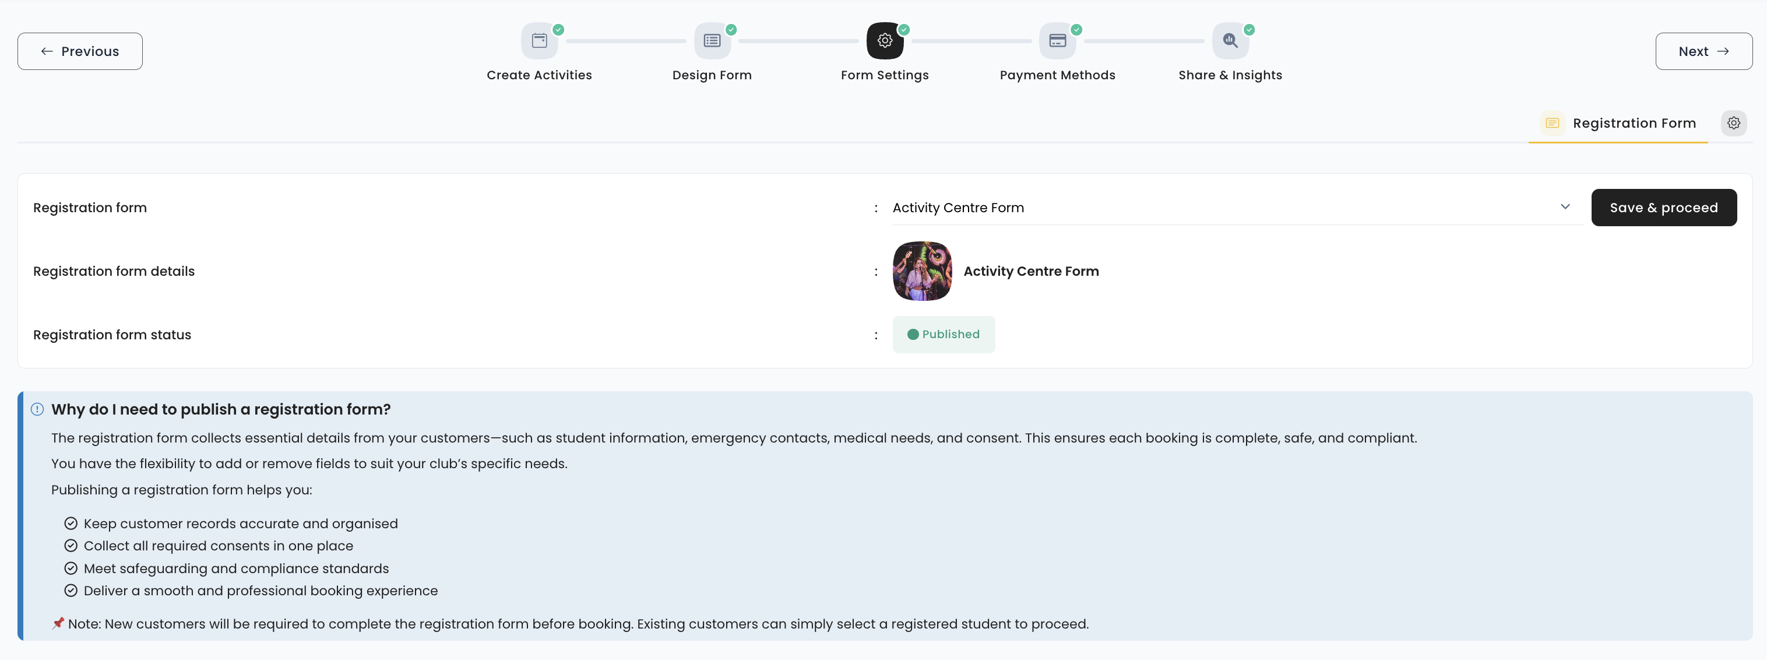Click the green check badge on Create Activities
Image resolution: width=1767 pixels, height=660 pixels.
(558, 30)
